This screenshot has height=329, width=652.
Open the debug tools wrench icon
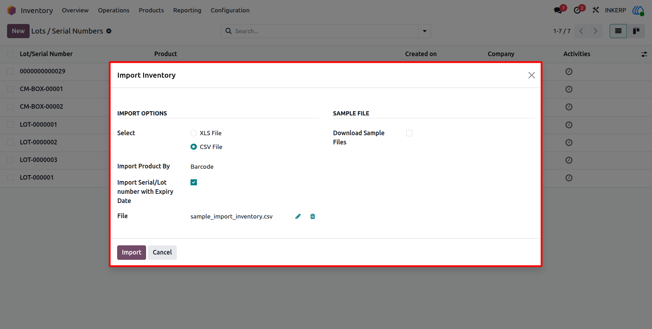coord(596,10)
